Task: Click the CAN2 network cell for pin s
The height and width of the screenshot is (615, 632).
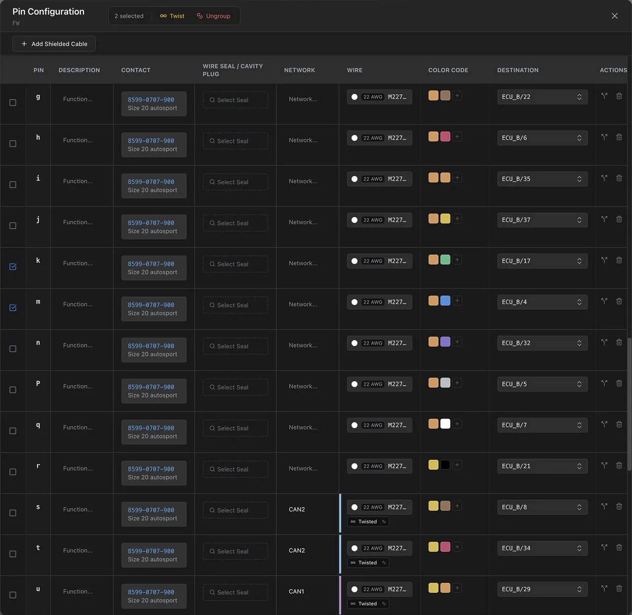Action: pos(297,510)
